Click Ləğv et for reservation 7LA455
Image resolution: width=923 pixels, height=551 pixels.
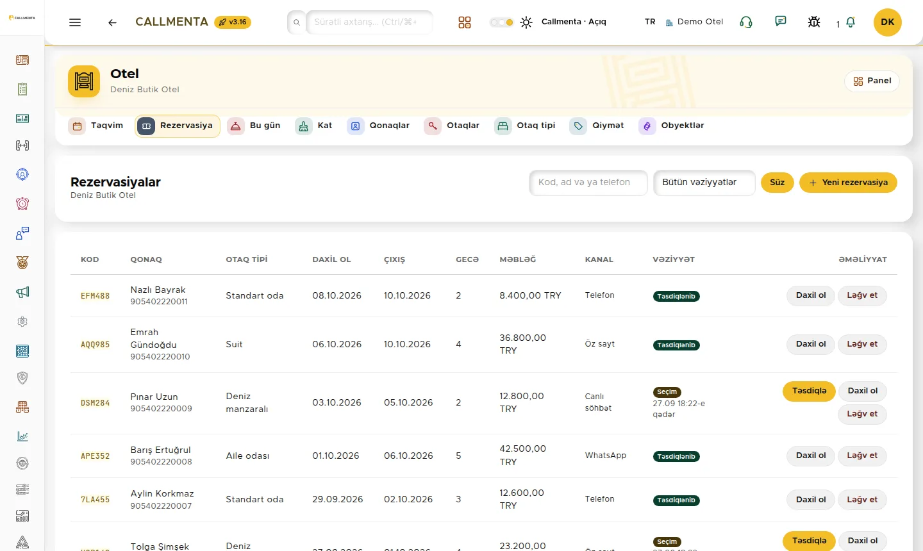click(862, 500)
